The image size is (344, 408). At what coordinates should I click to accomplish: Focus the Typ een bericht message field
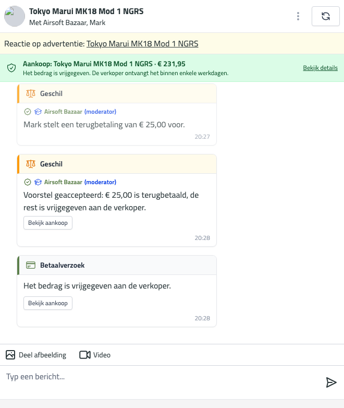pyautogui.click(x=161, y=382)
